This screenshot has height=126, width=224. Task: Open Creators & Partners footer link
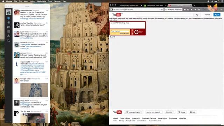pyautogui.click(x=149, y=118)
